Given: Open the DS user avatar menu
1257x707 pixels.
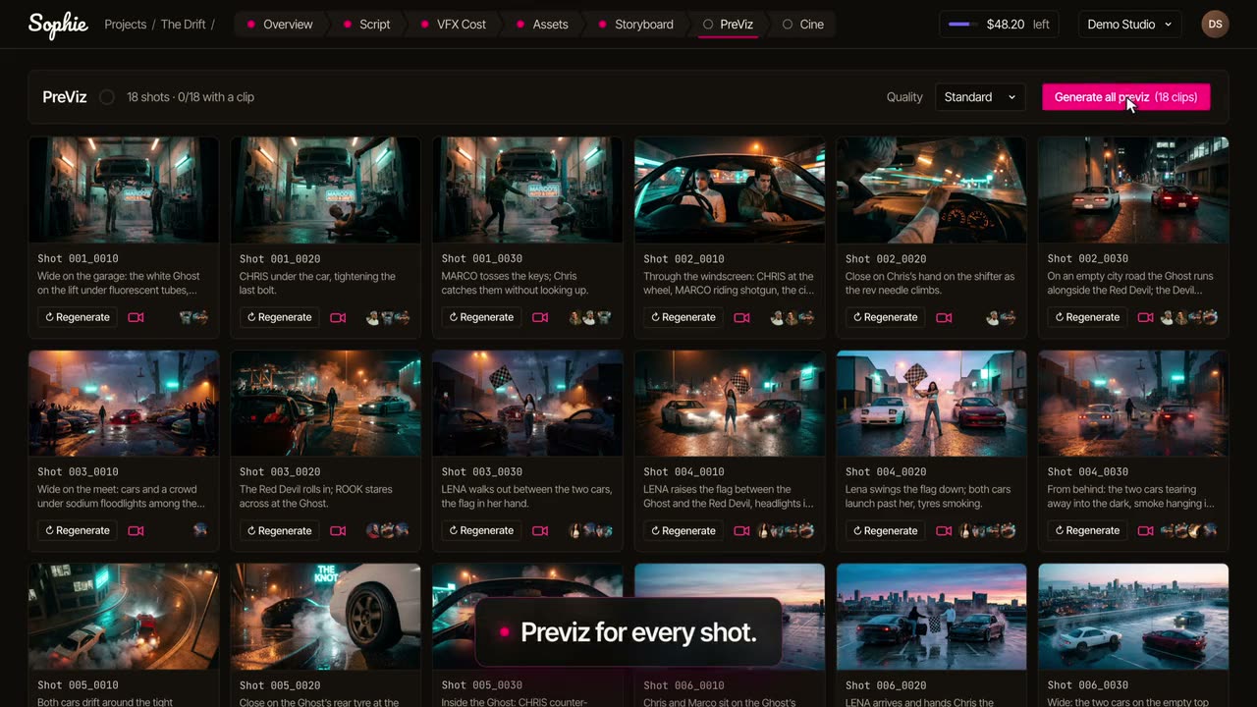Looking at the screenshot, I should 1215,25.
